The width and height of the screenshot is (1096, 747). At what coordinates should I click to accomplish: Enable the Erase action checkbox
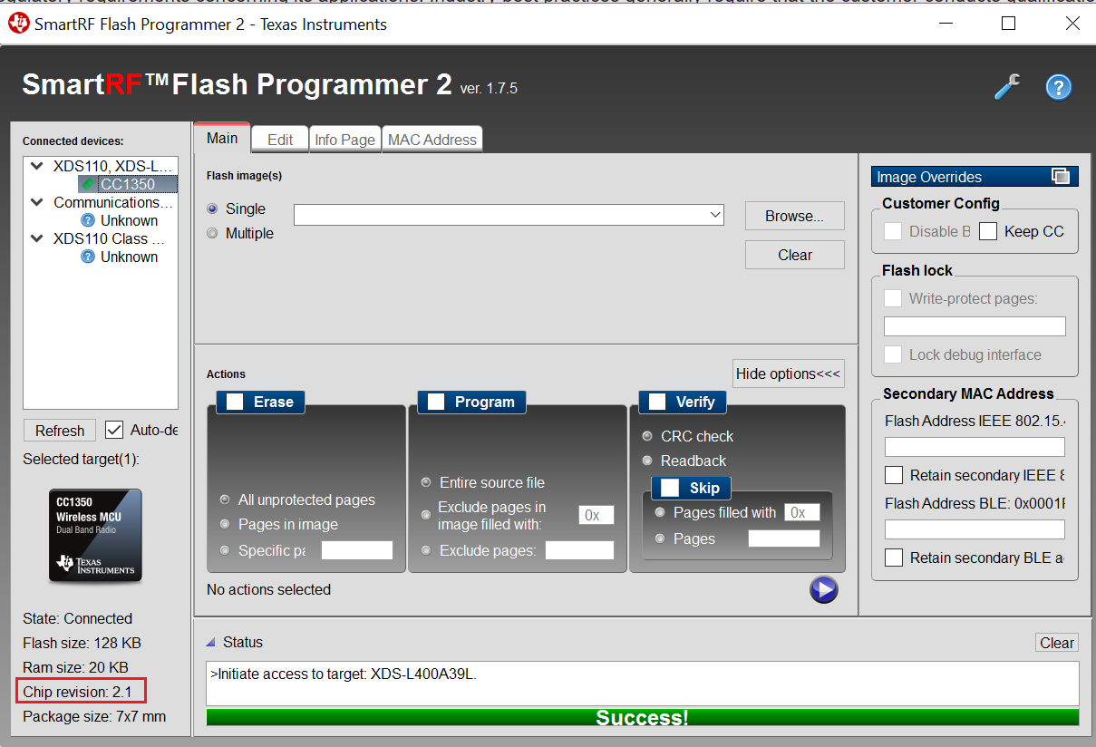click(235, 402)
